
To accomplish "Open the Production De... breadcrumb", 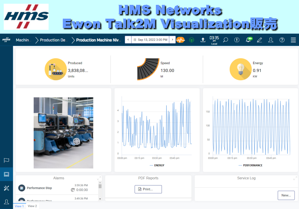I will coord(53,40).
